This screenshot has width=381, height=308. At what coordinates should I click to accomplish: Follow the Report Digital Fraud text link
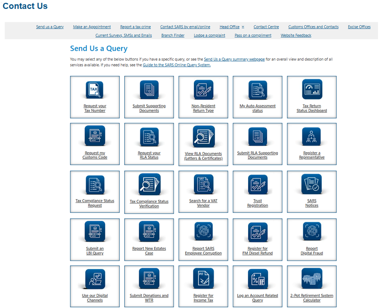click(312, 251)
